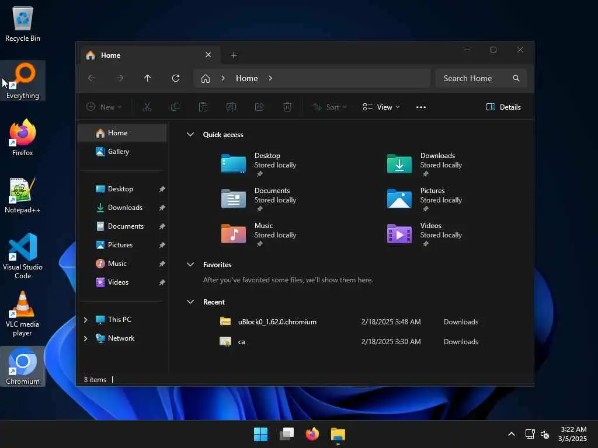Click the Rename toolbar icon
The width and height of the screenshot is (598, 448).
tap(231, 107)
